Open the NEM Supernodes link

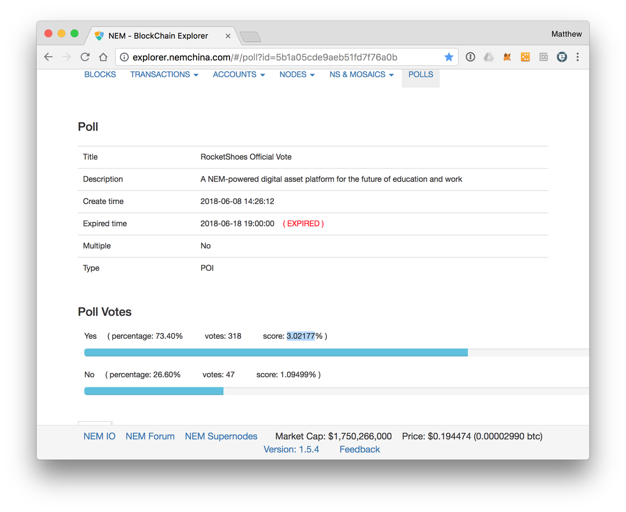(221, 436)
